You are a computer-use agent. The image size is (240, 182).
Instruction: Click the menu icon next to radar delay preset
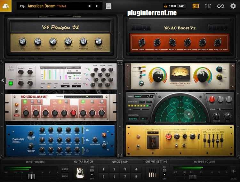click(x=151, y=96)
